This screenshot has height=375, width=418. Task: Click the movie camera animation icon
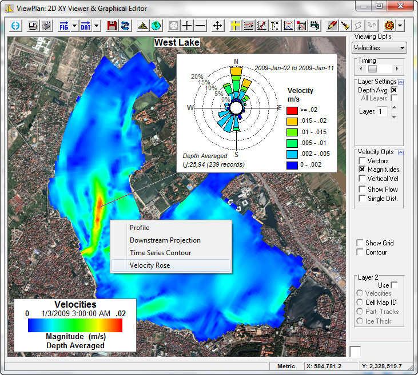tap(314, 26)
